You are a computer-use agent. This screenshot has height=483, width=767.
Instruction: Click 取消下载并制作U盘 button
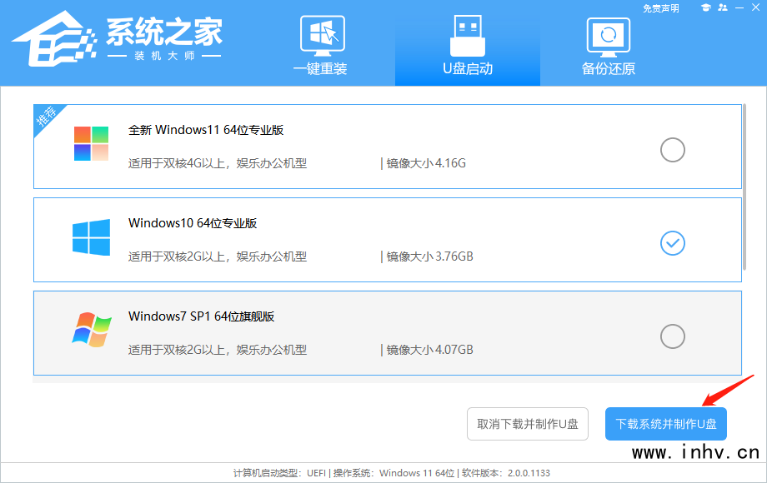tap(527, 424)
